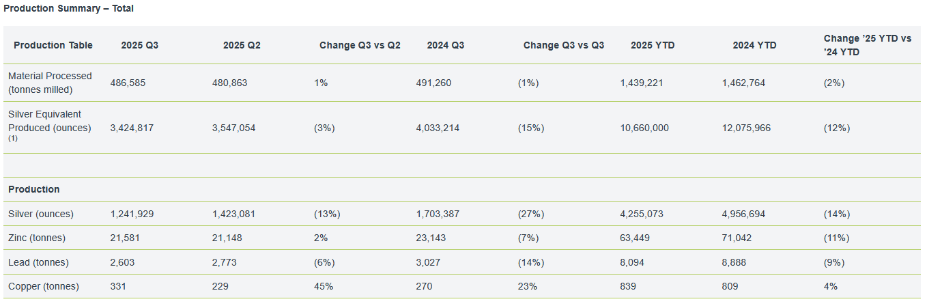Select the 1,241,929 silver ounces cell

point(132,214)
